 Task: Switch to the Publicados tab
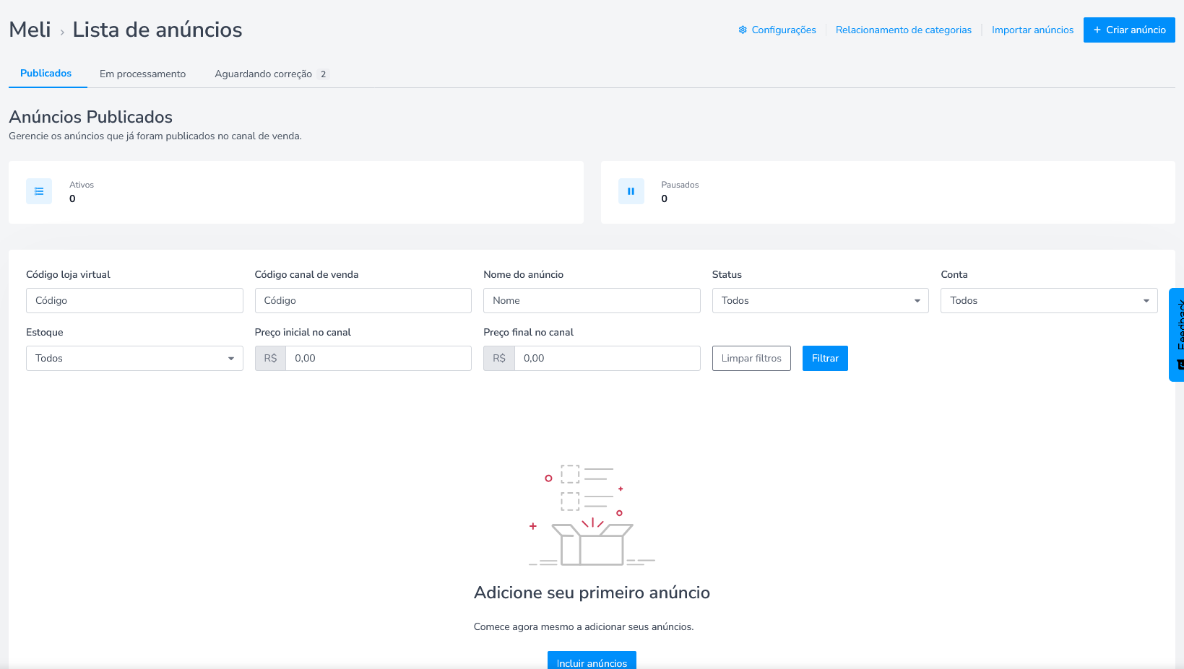pos(46,74)
